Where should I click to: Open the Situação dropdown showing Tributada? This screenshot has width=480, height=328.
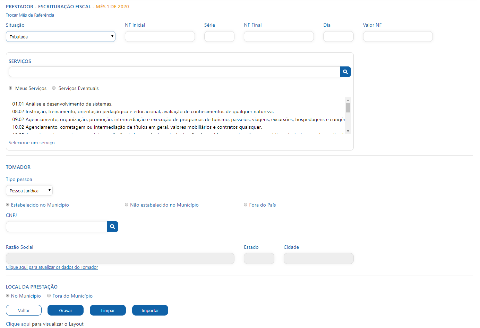61,37
